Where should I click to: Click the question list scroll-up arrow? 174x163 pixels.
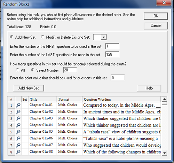tap(164, 99)
